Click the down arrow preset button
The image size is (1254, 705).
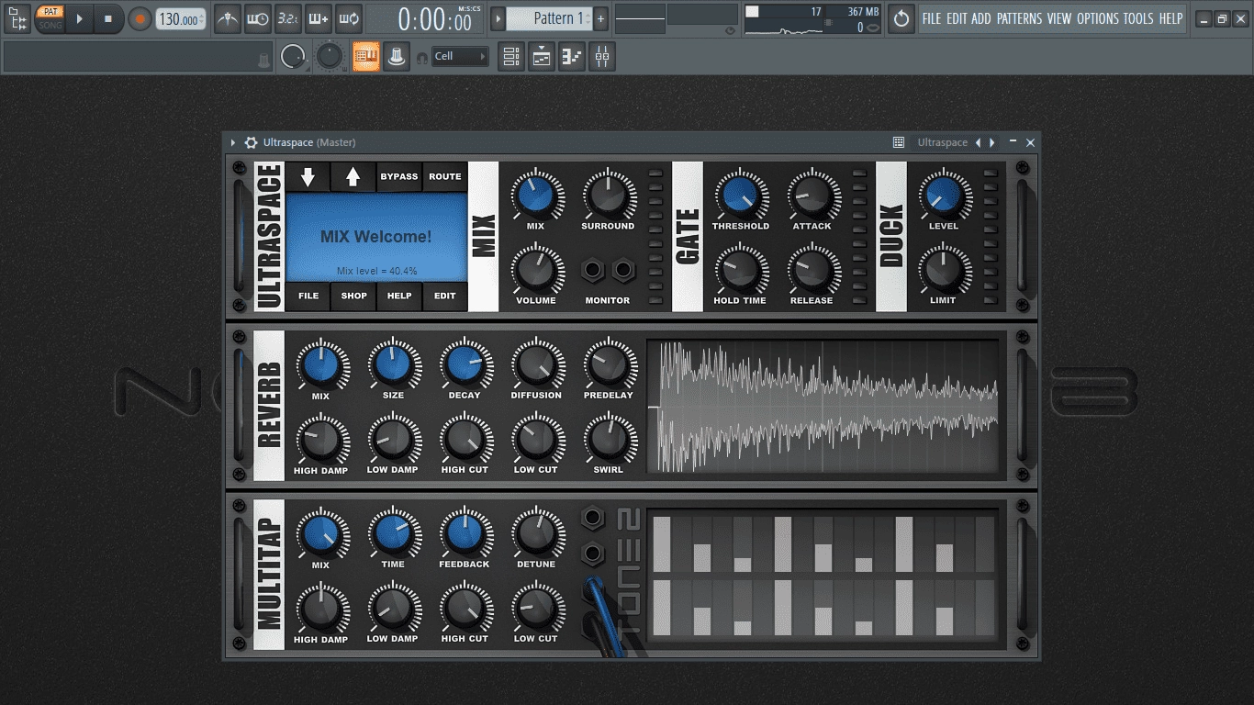pos(308,177)
